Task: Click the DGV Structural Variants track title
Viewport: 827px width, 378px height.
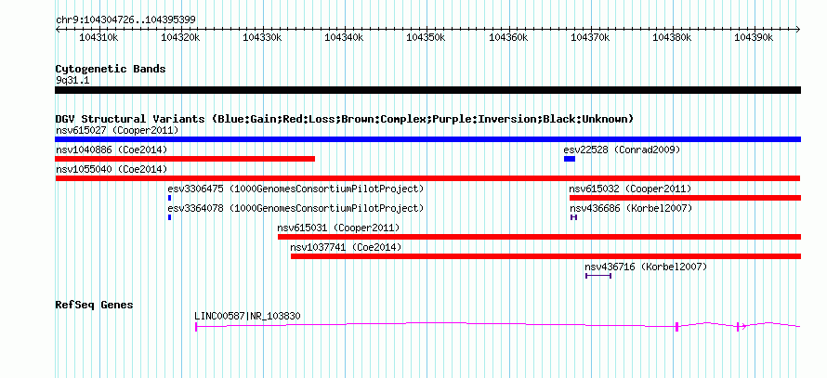Action: 345,119
